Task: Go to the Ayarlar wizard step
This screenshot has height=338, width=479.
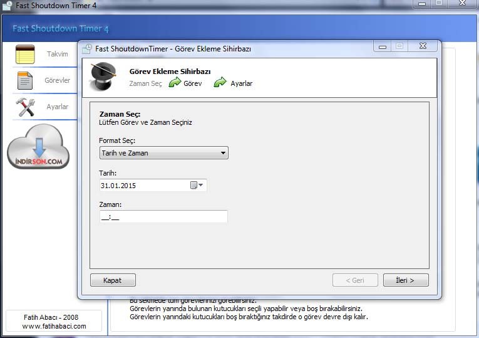Action: (x=241, y=83)
